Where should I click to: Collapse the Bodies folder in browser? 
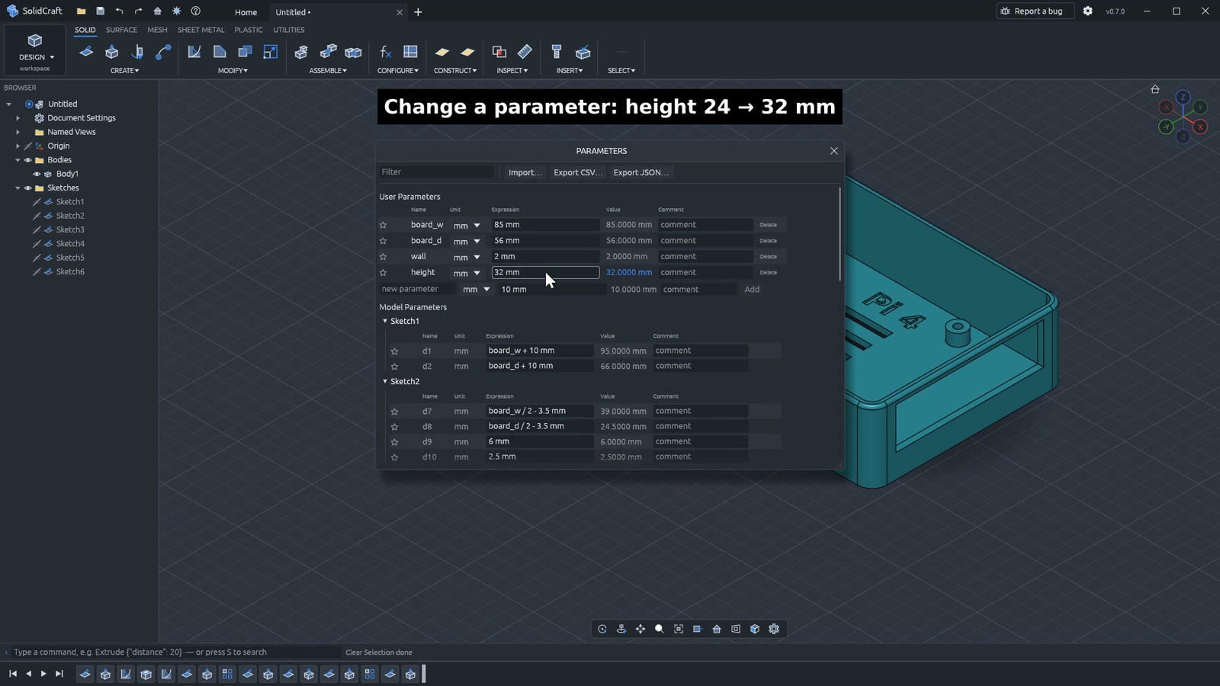click(x=18, y=160)
